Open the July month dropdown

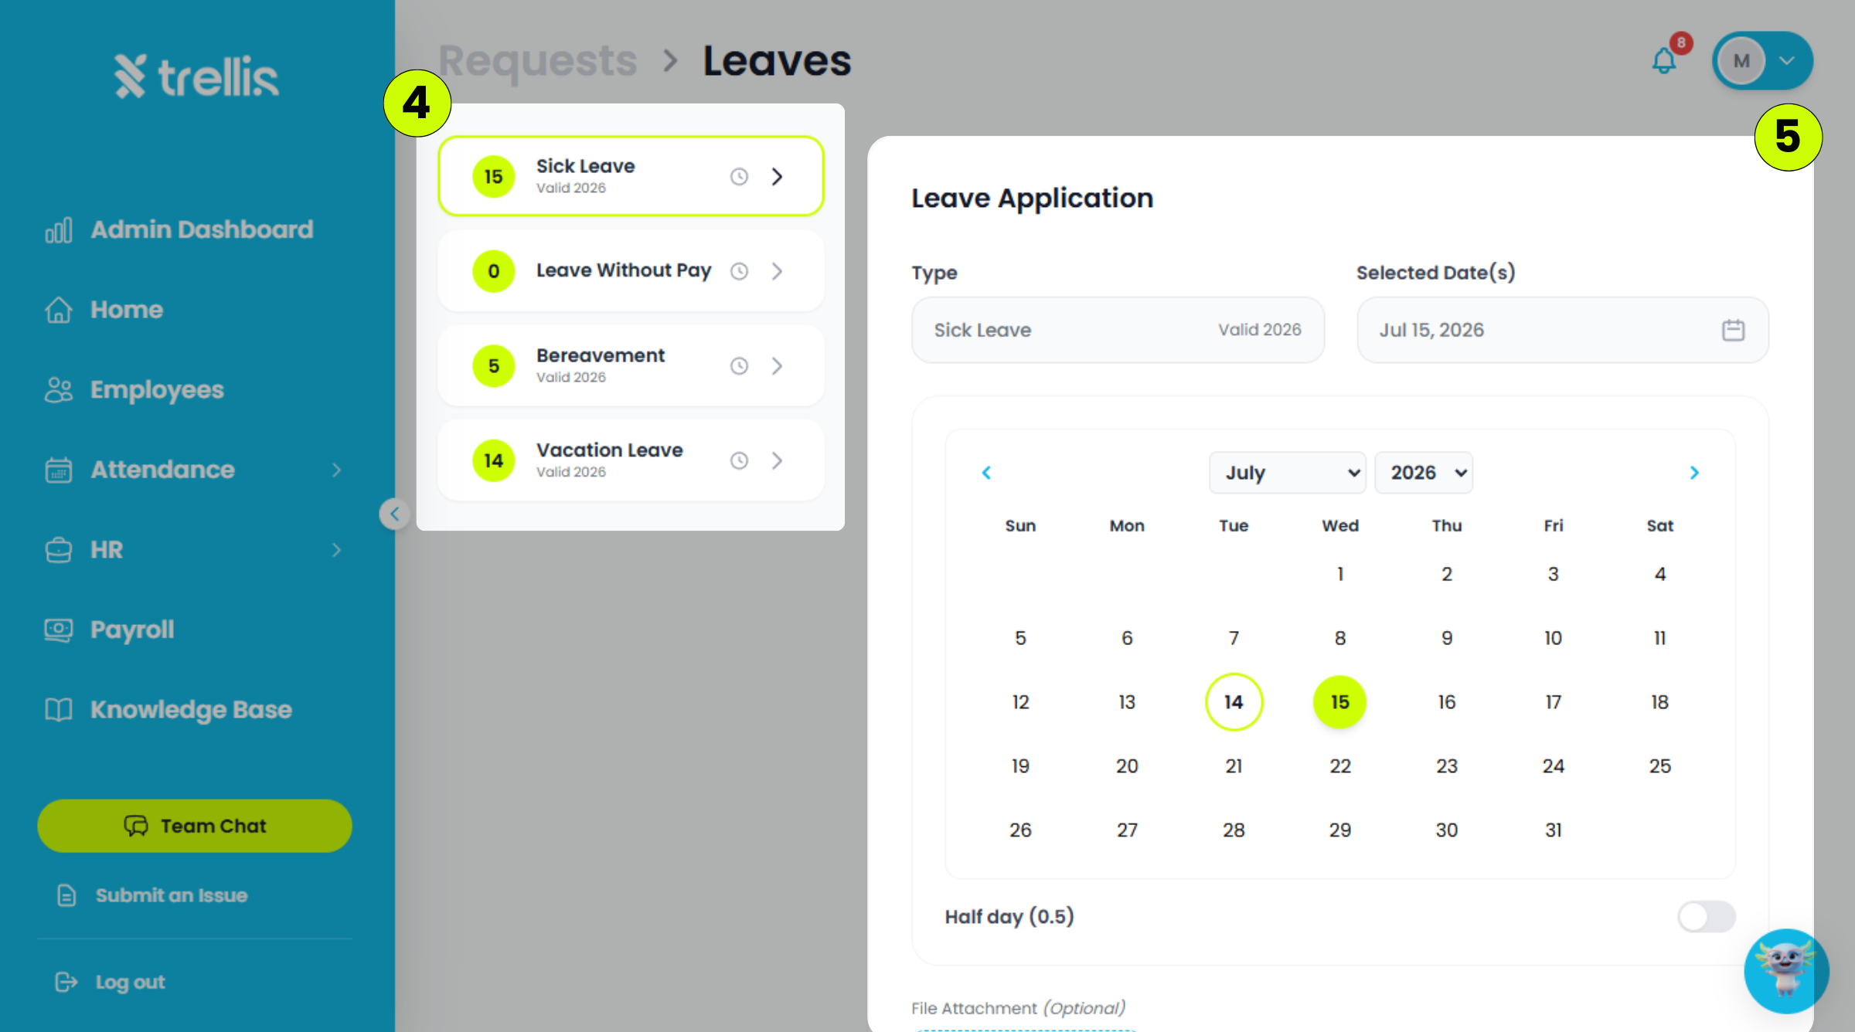click(1287, 473)
